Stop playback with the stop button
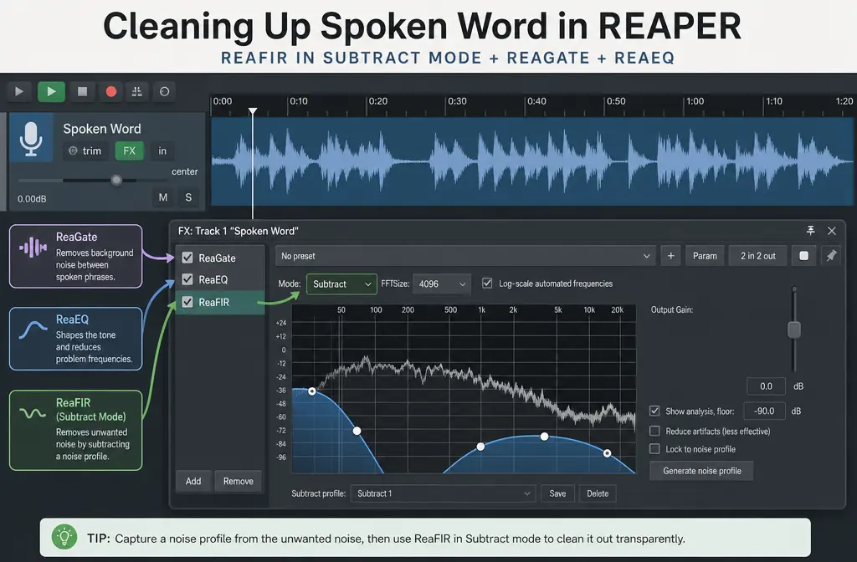Viewport: 857px width, 562px height. coord(83,92)
